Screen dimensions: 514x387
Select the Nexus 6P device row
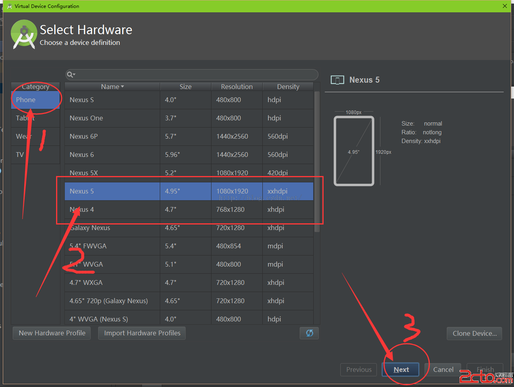tap(189, 136)
